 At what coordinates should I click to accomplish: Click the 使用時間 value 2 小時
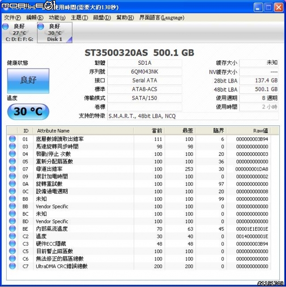pyautogui.click(x=259, y=107)
